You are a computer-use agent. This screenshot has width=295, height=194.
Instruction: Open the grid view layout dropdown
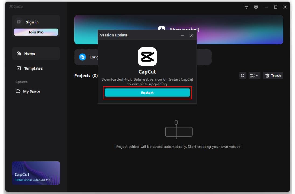pos(254,75)
